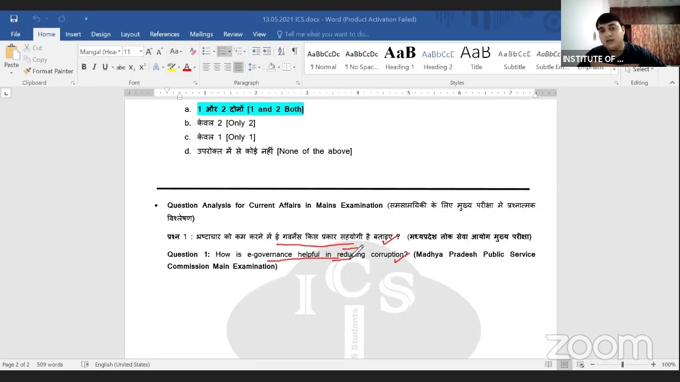Copy the selection to clipboard
The height and width of the screenshot is (382, 680).
35,59
